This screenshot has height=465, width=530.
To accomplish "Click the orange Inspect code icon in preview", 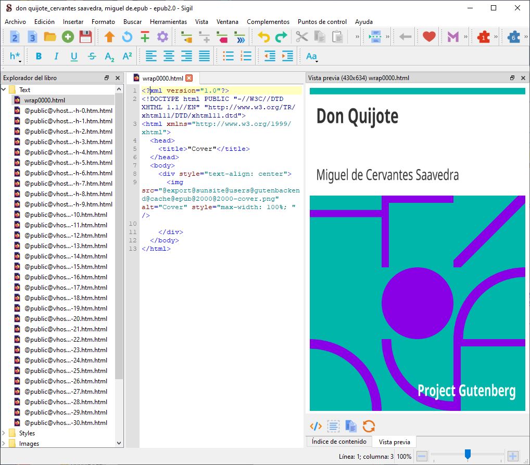I will coord(316,426).
